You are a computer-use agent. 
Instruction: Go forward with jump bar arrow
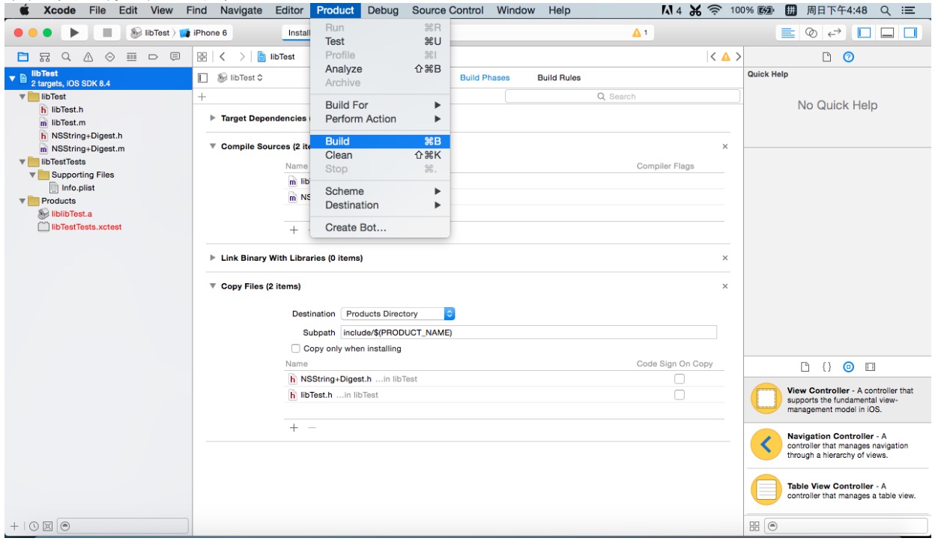[242, 56]
